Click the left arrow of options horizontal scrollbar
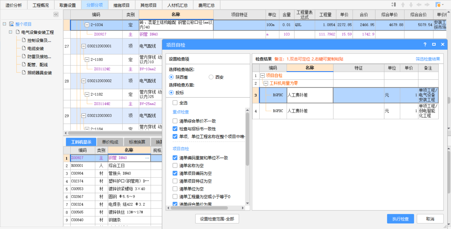This screenshot has height=229, width=451. point(168,208)
